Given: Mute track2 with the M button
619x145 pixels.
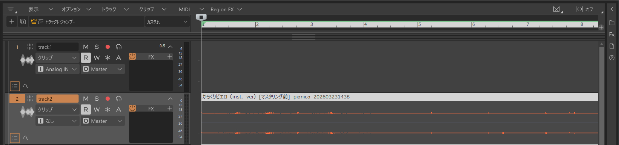Looking at the screenshot, I should 86,98.
